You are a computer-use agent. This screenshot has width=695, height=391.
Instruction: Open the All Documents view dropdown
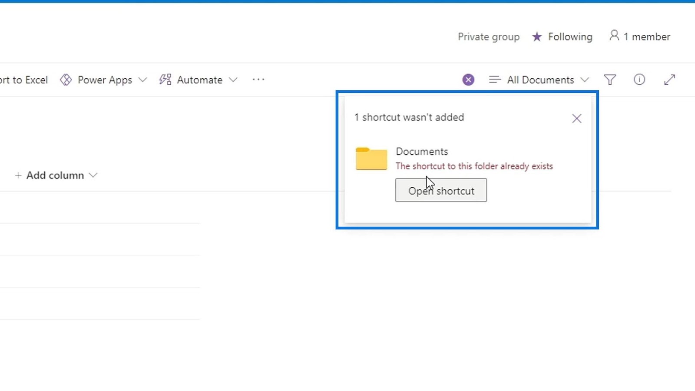pyautogui.click(x=540, y=80)
